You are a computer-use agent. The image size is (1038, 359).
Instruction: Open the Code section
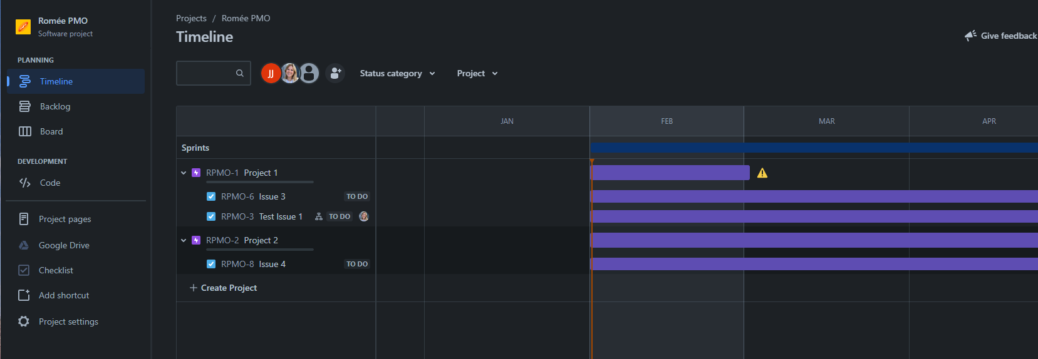point(76,183)
